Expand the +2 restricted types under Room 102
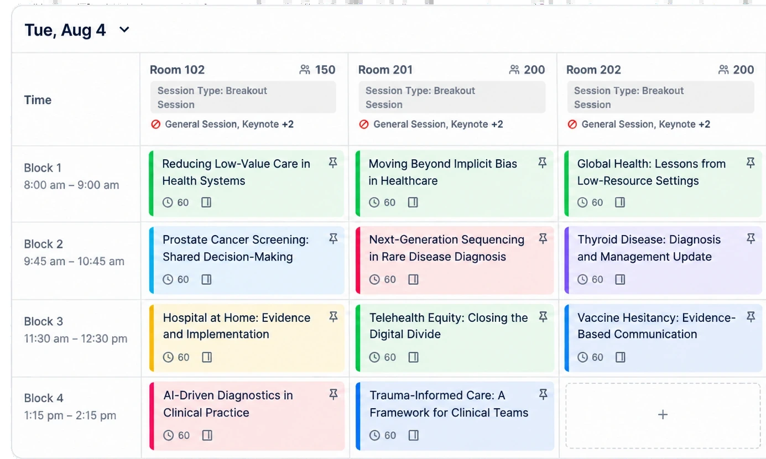Image resolution: width=766 pixels, height=459 pixels. point(288,124)
